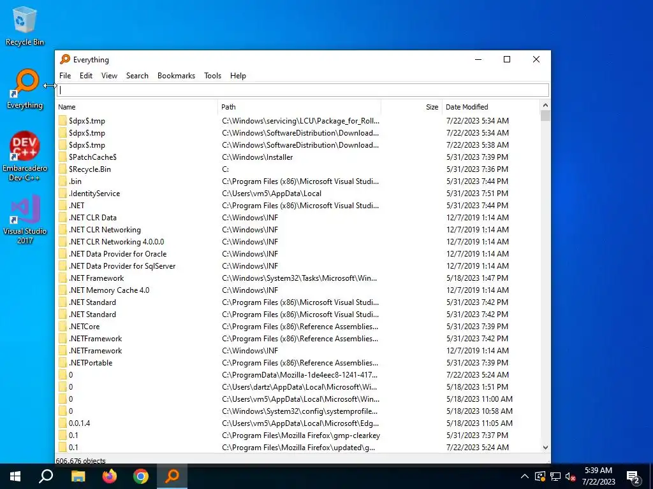Select the .NET Memory Cache 4.0 folder
This screenshot has width=653, height=489.
pyautogui.click(x=298, y=290)
